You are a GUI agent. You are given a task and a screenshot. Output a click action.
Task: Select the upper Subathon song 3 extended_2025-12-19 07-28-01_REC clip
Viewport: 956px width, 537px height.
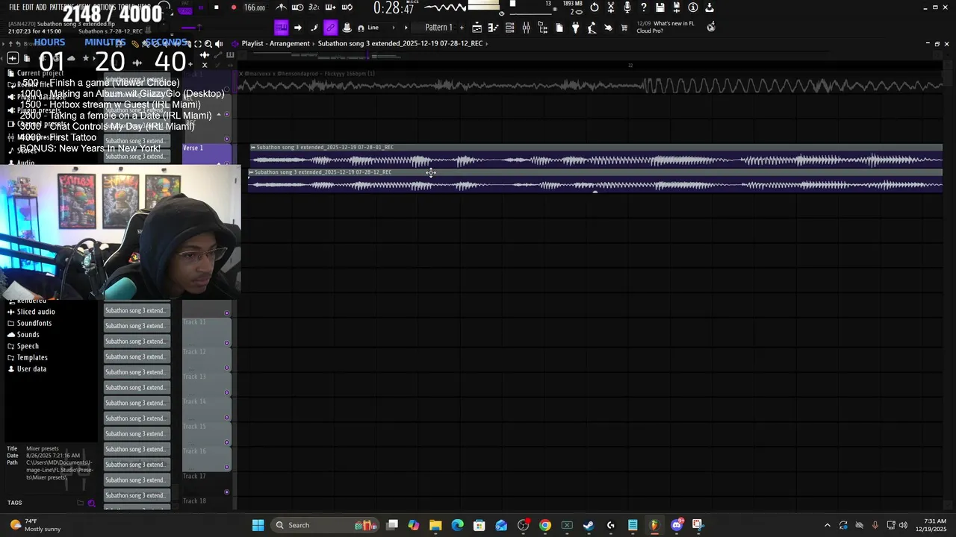tap(596, 156)
